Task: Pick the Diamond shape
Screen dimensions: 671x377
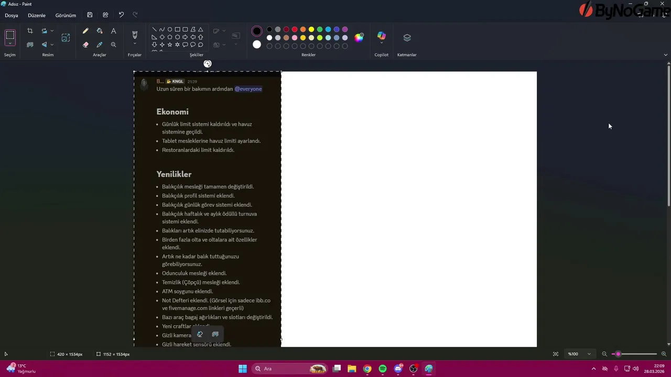Action: tap(162, 37)
